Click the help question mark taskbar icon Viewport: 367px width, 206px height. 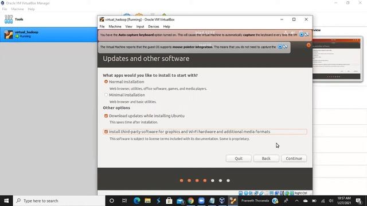point(275,201)
